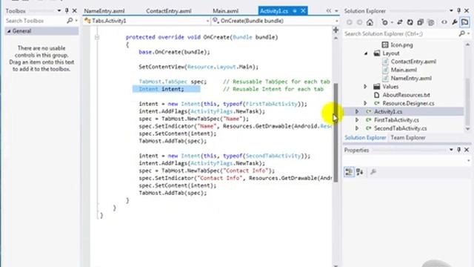Close the Properties panel

point(467,150)
